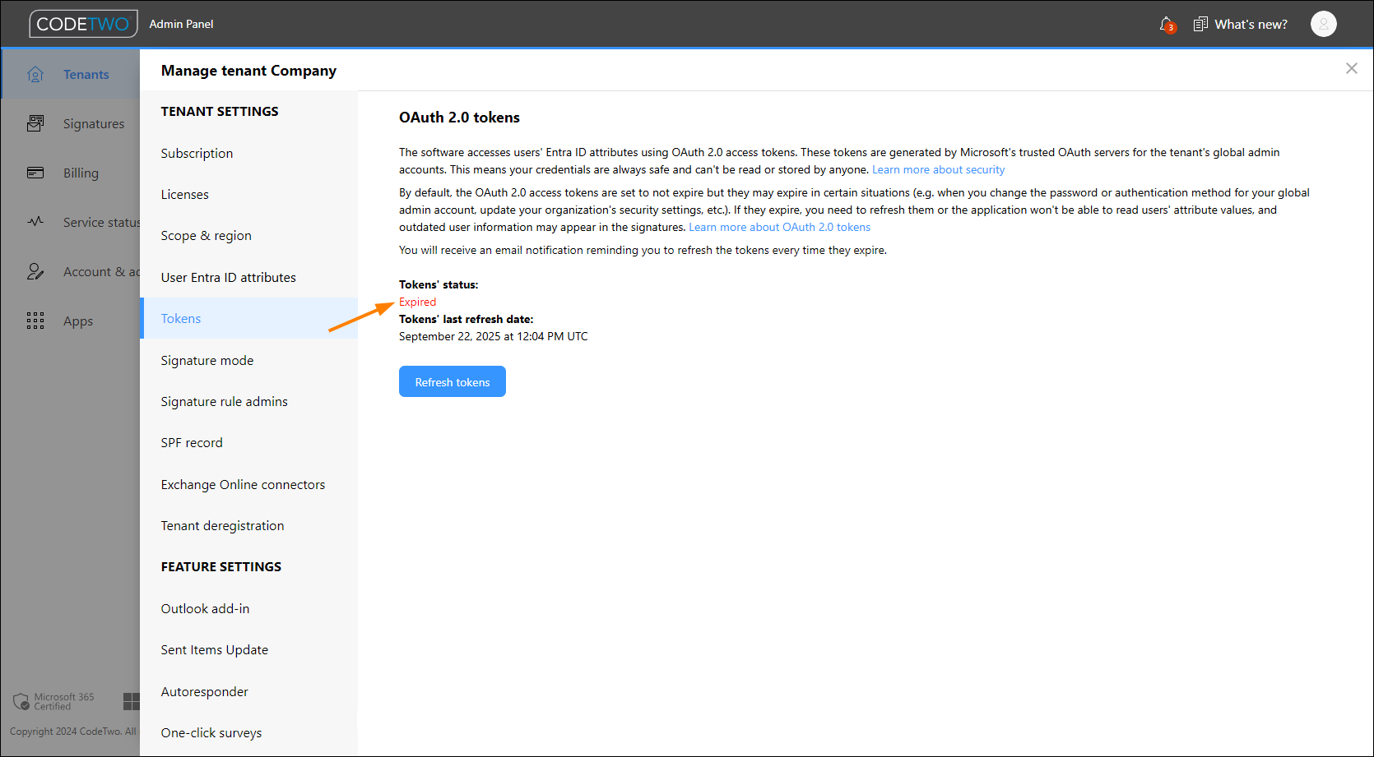Viewport: 1374px width, 757px height.
Task: Click the Account pencil-person icon
Action: click(x=35, y=271)
